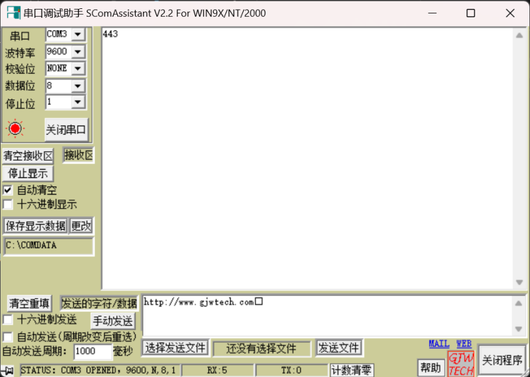
Task: Click the 停止显示 button
Action: [x=28, y=174]
